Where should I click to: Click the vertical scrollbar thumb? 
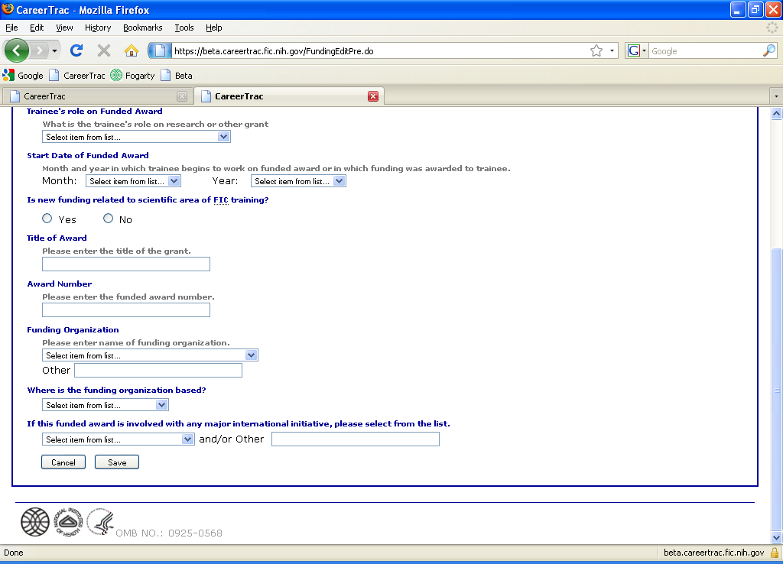776,389
